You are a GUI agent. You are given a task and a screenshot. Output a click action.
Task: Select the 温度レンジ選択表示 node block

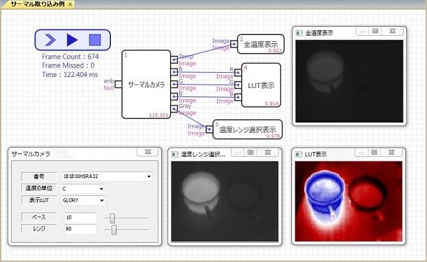coord(247,129)
